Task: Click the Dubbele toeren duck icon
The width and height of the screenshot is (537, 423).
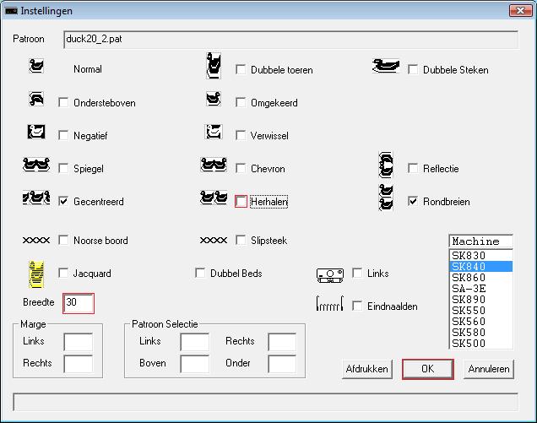Action: pyautogui.click(x=214, y=66)
